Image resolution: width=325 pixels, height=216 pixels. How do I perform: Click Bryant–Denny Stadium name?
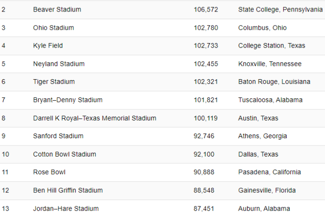[x=68, y=100]
